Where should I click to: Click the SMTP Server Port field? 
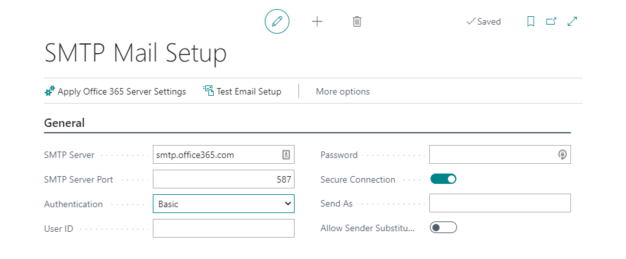[223, 179]
